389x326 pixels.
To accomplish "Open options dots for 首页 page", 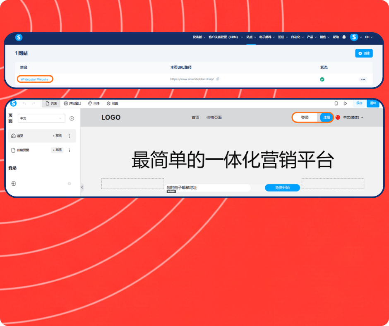I will [69, 136].
